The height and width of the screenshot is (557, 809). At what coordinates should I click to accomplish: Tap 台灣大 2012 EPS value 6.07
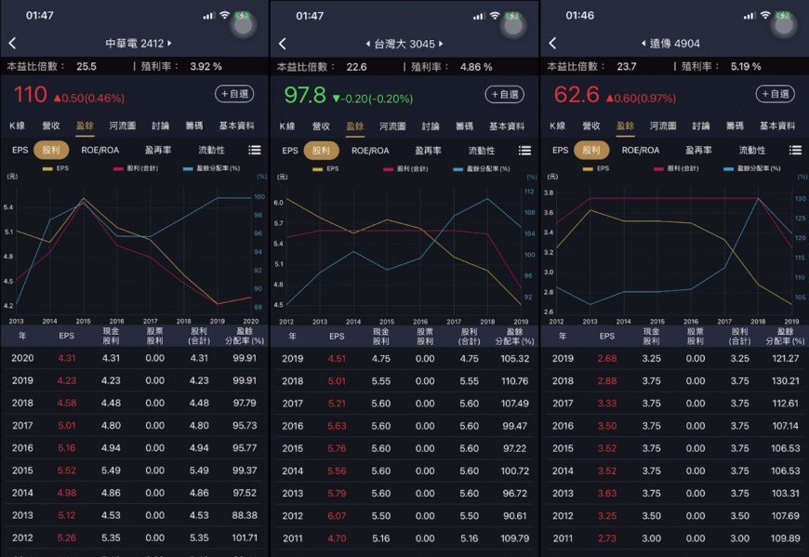(337, 515)
